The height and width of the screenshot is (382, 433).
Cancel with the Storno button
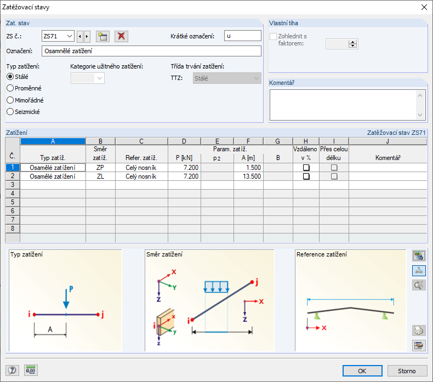click(x=407, y=370)
